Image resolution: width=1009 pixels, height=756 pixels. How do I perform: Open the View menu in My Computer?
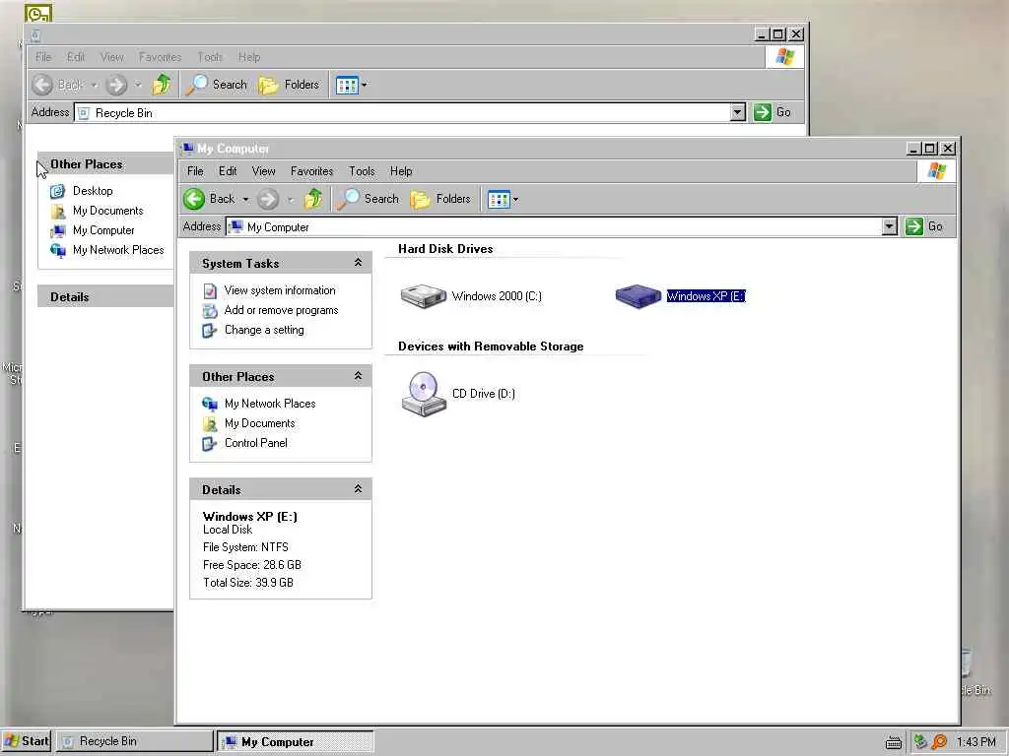click(x=263, y=171)
